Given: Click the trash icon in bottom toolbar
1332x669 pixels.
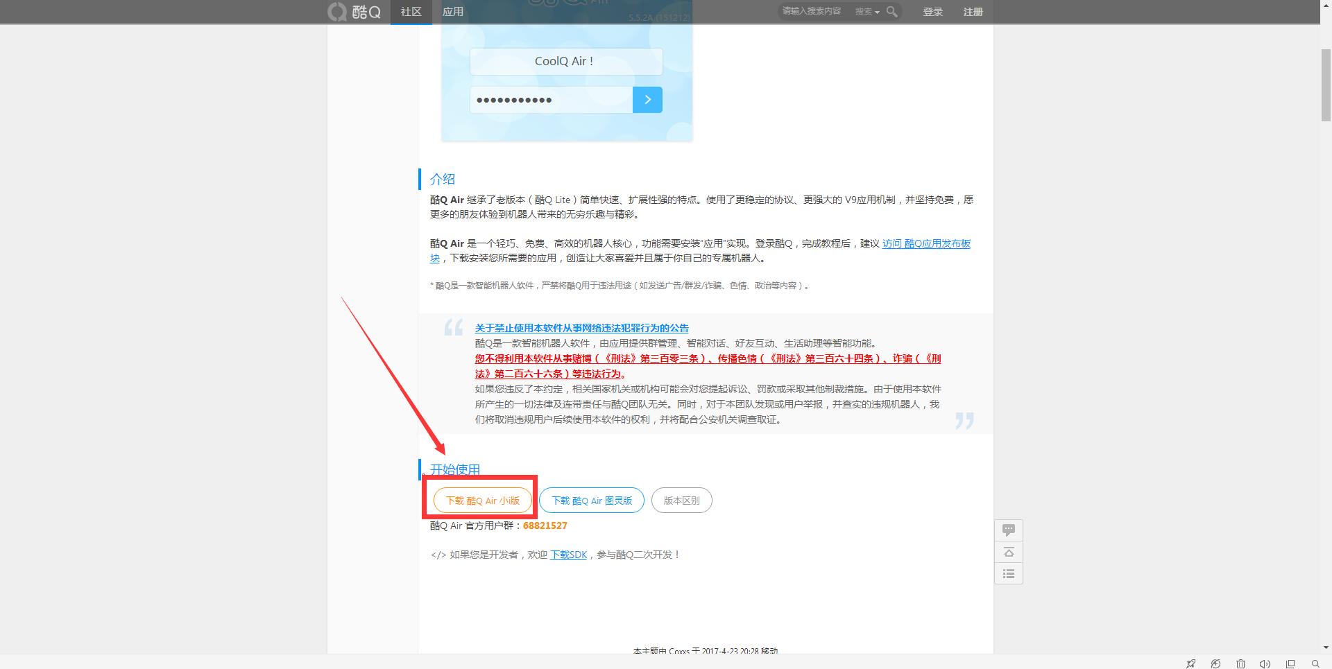Looking at the screenshot, I should (1241, 663).
